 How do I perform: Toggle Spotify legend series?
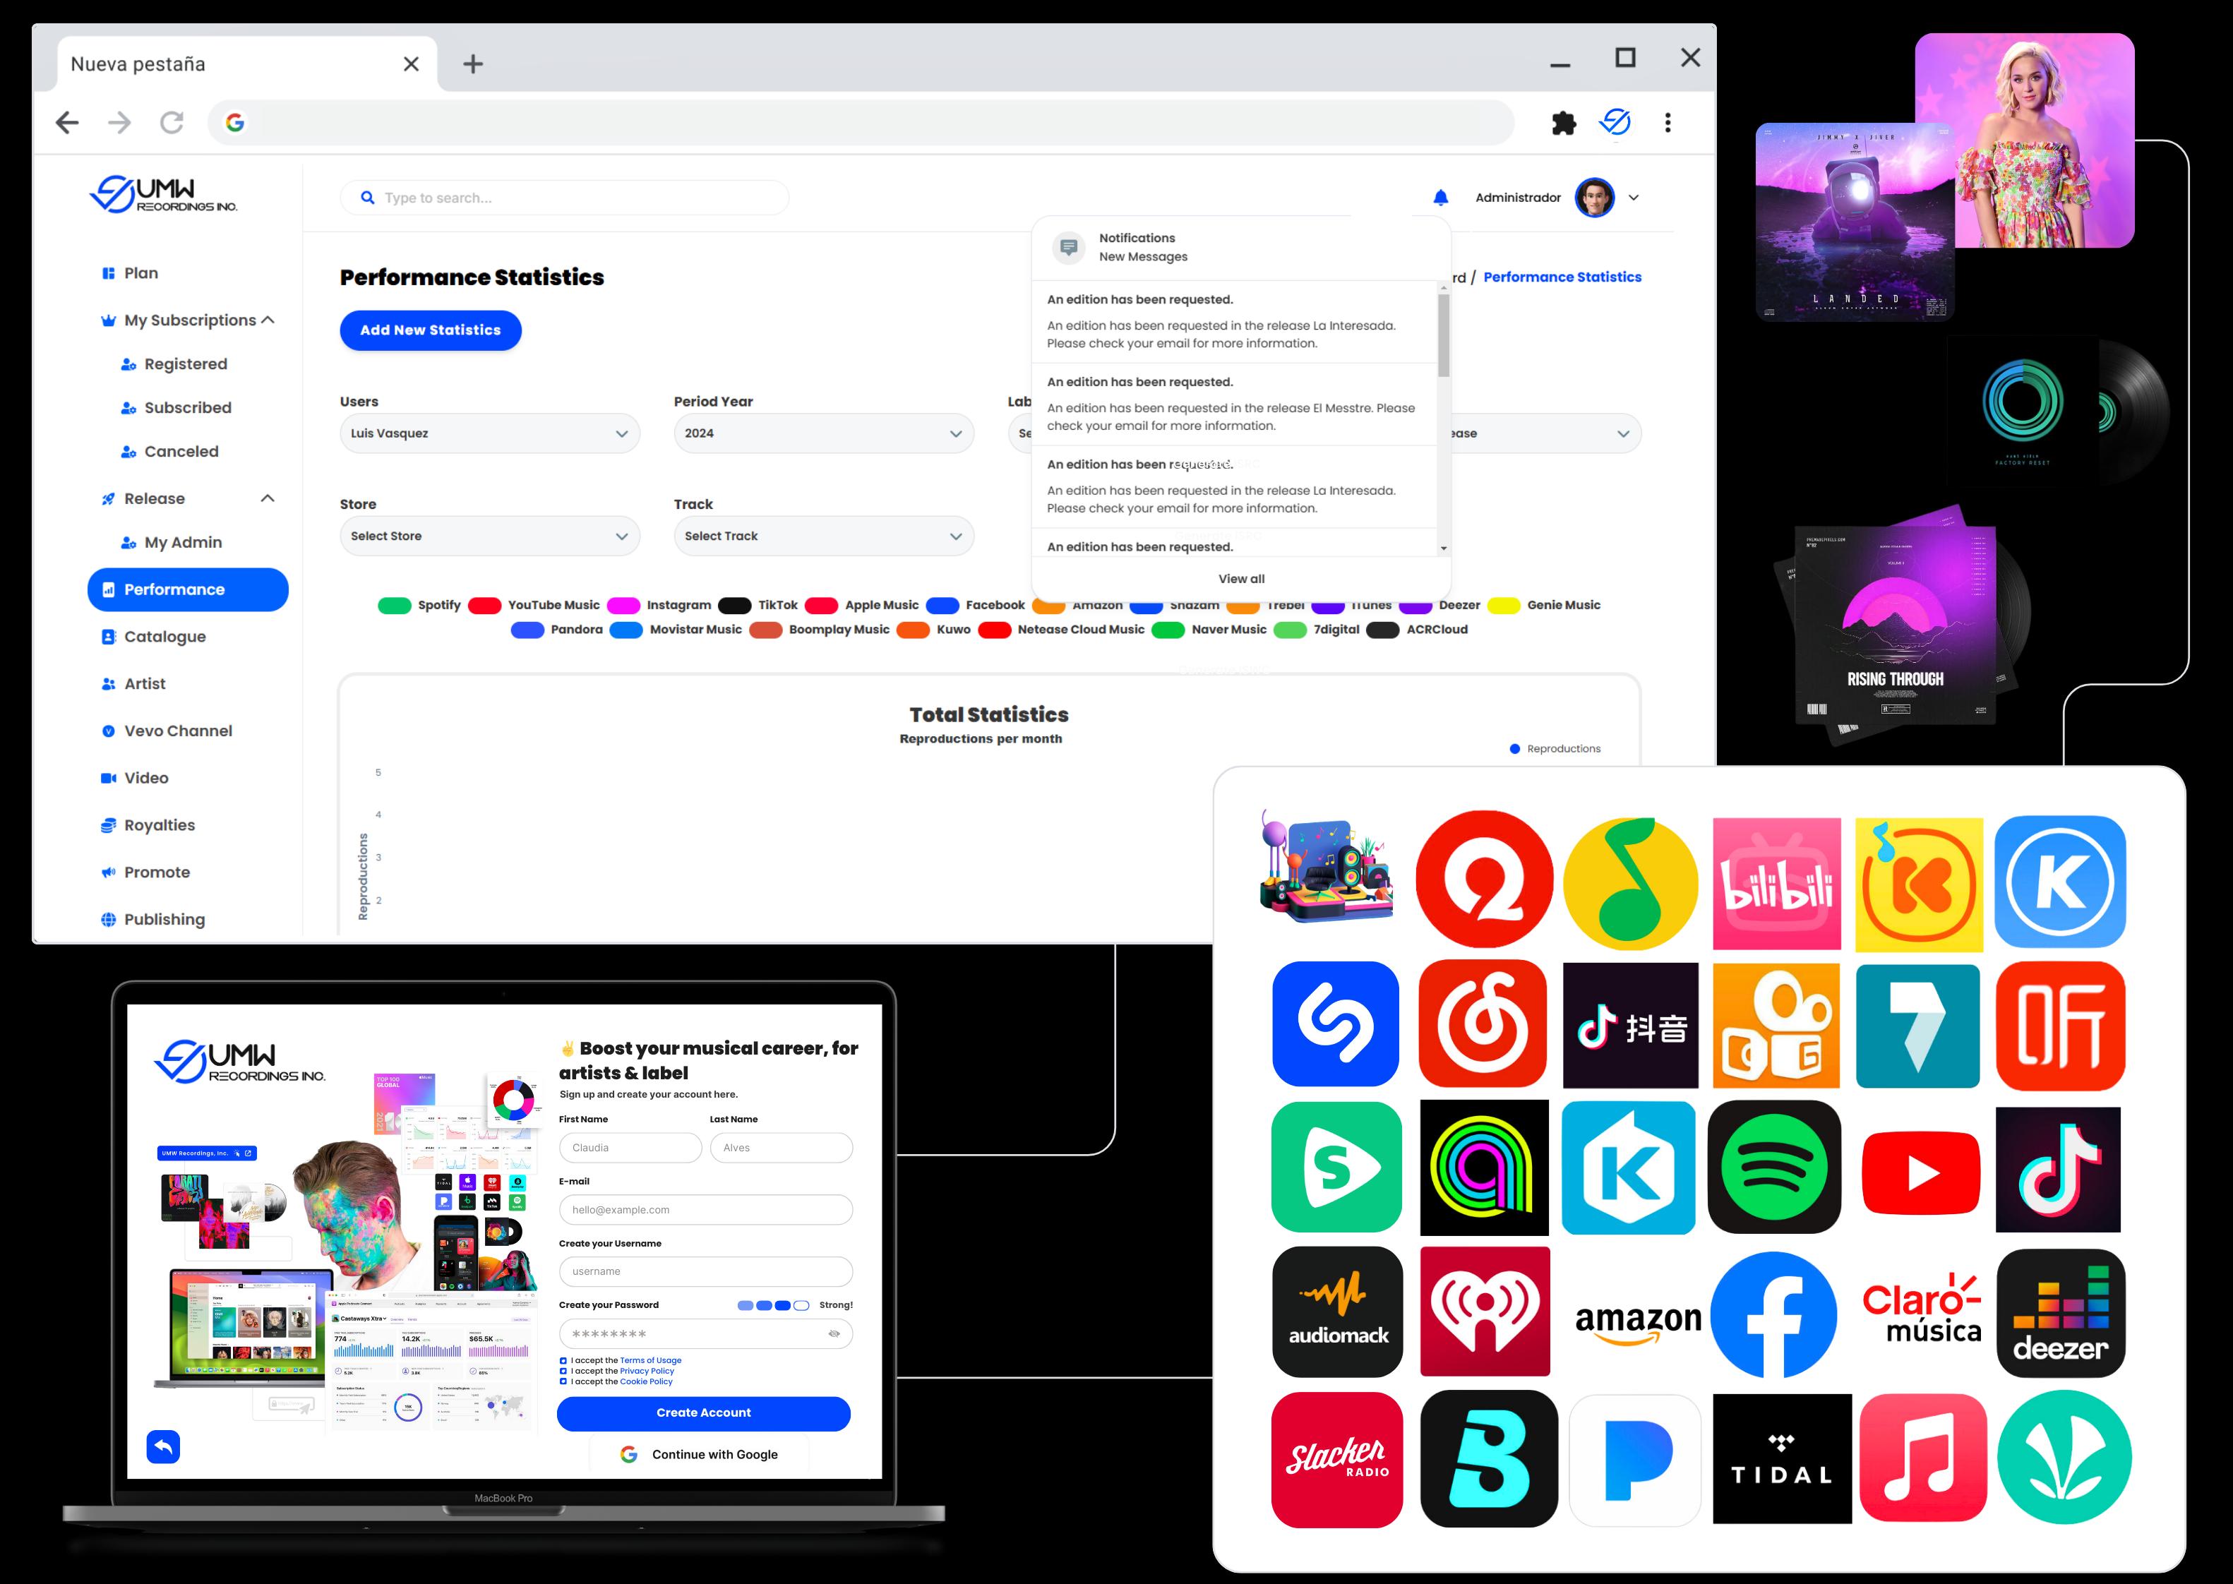pos(419,605)
